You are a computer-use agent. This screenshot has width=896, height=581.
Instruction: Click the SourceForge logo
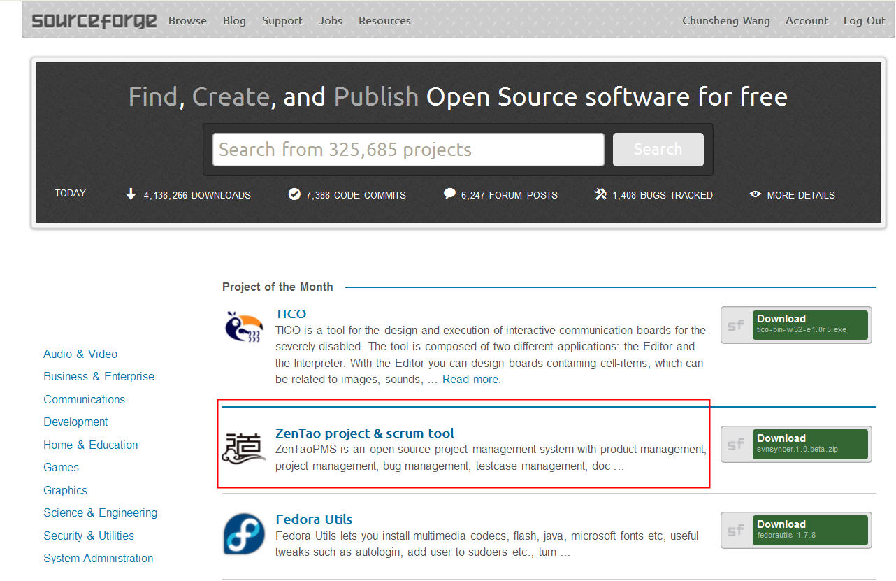point(94,20)
